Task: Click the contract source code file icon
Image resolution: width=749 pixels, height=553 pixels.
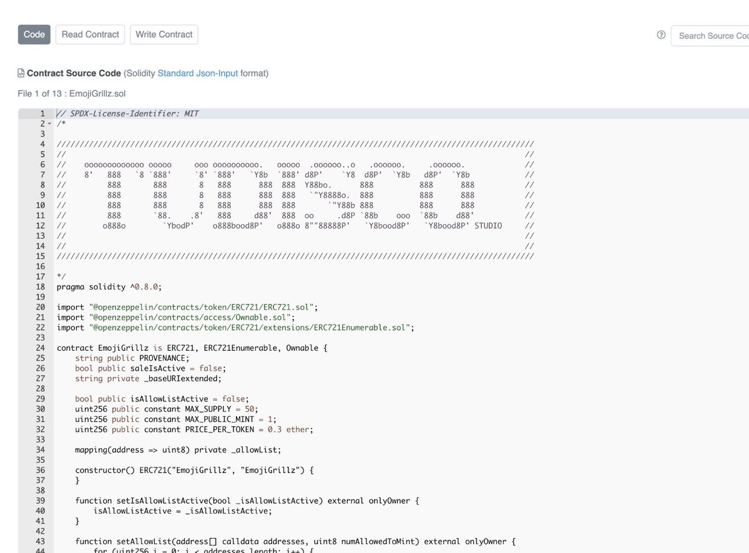Action: (x=21, y=73)
